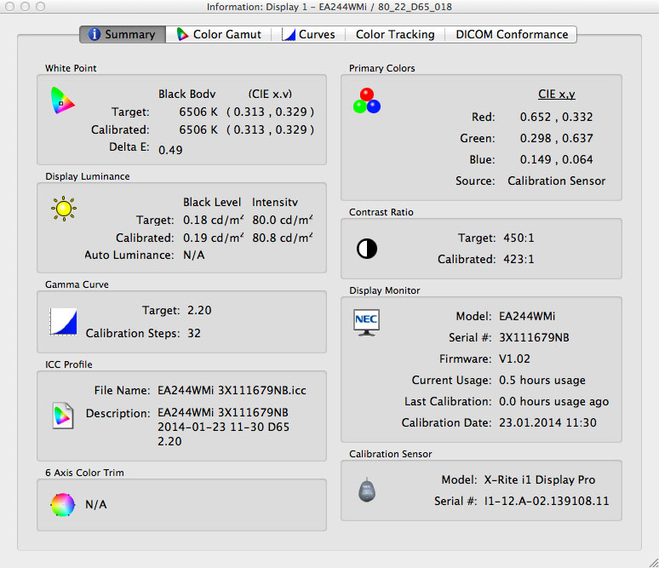Switch to the Curves tab

pyautogui.click(x=308, y=34)
